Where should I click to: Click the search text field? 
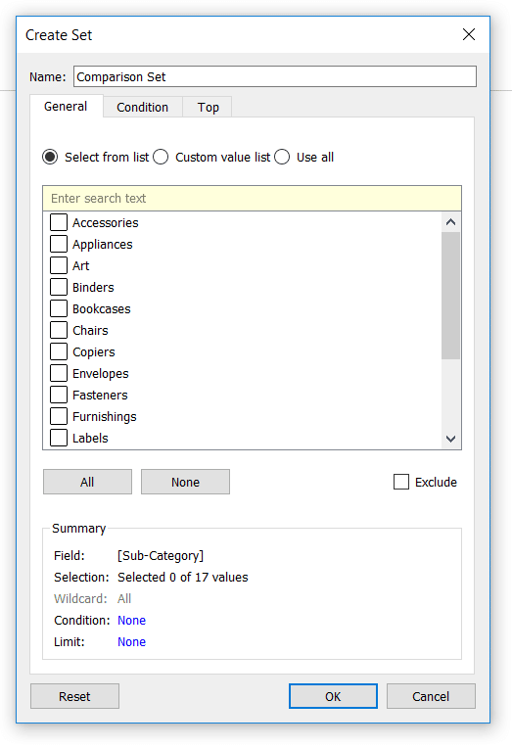click(252, 198)
